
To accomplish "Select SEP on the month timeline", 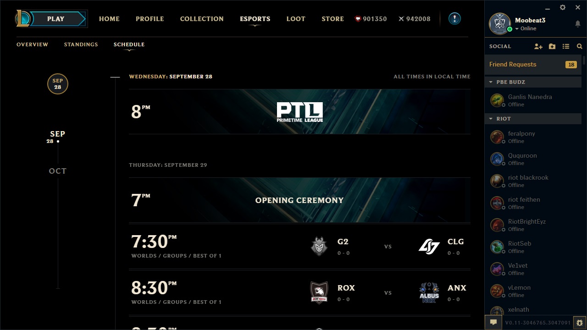I will tap(58, 134).
